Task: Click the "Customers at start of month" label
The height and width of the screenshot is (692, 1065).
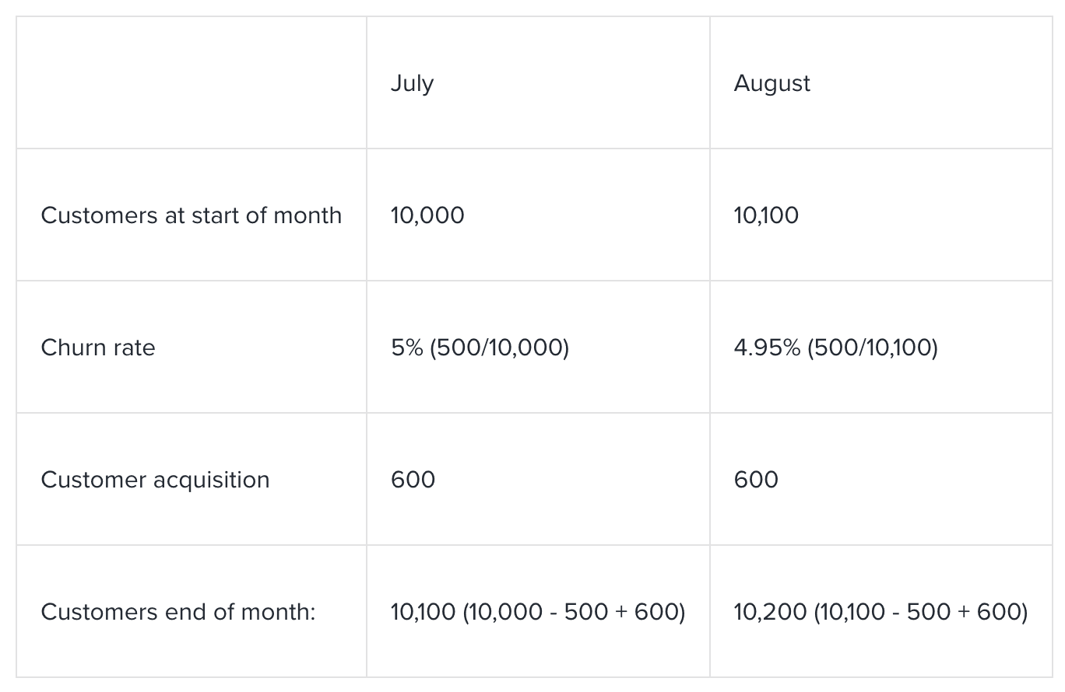Action: (x=191, y=215)
